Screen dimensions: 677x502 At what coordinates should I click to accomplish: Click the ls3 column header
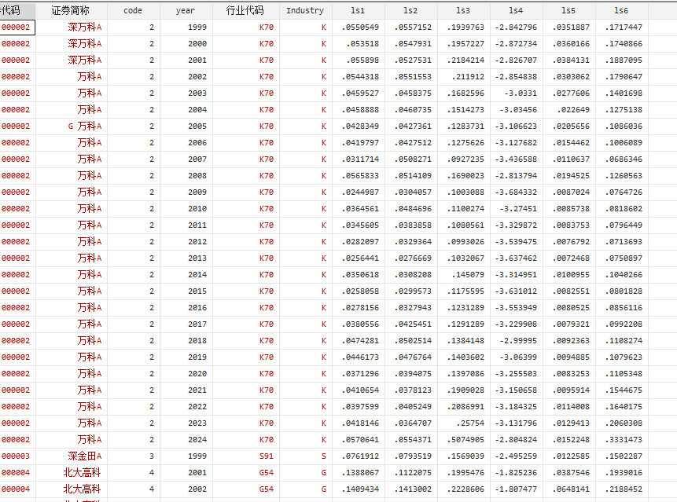(462, 10)
